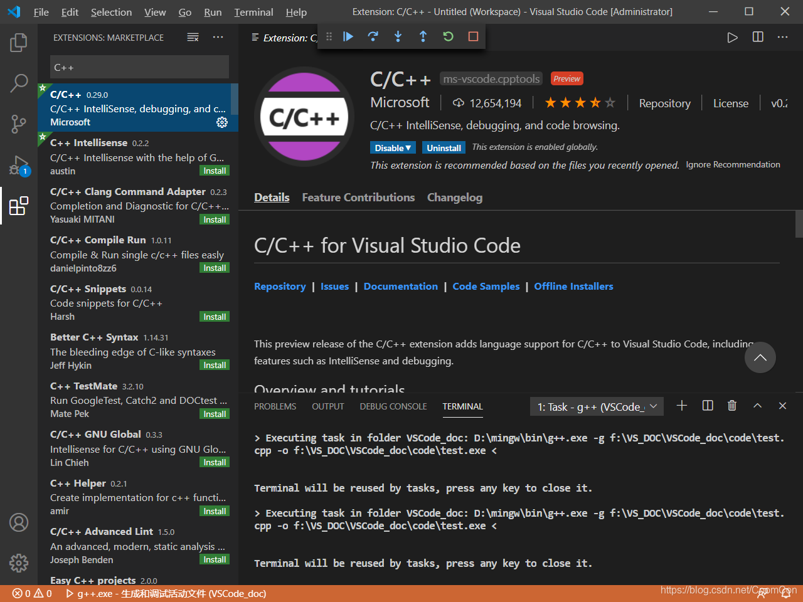This screenshot has width=803, height=602.
Task: Clear extensions search results icon
Action: coord(193,38)
